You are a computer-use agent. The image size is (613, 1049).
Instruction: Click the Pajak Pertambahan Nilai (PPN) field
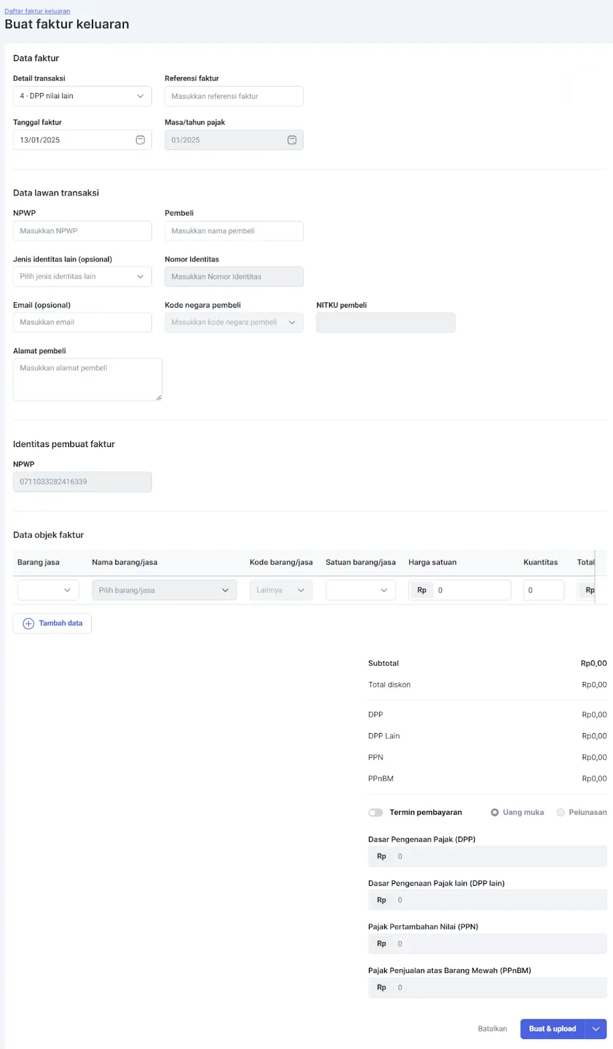pos(488,943)
